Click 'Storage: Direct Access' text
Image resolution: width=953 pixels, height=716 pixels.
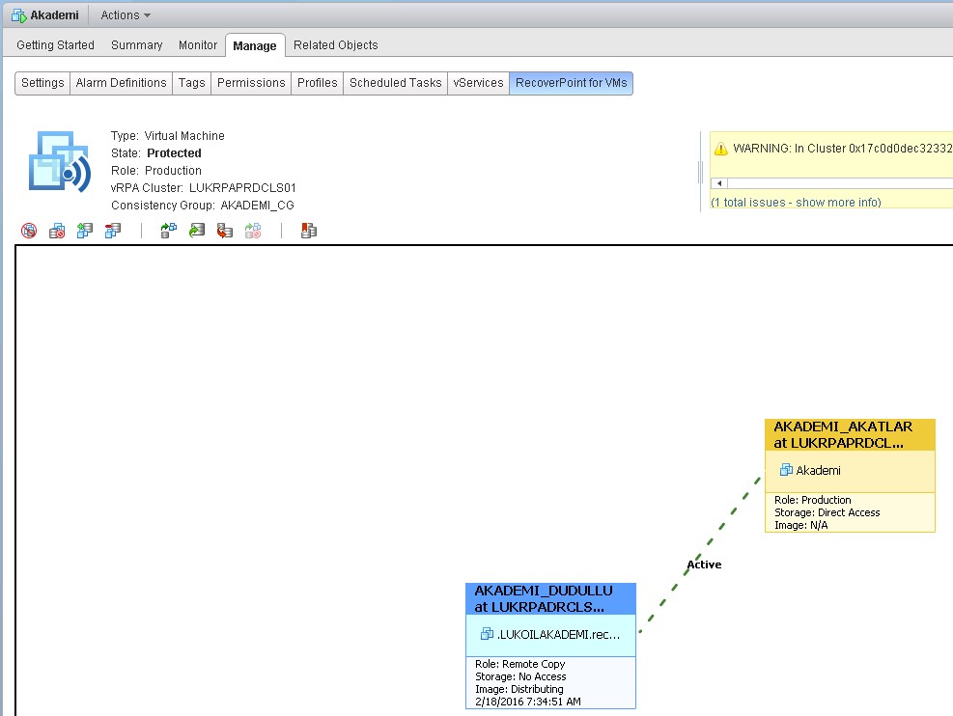tap(827, 512)
